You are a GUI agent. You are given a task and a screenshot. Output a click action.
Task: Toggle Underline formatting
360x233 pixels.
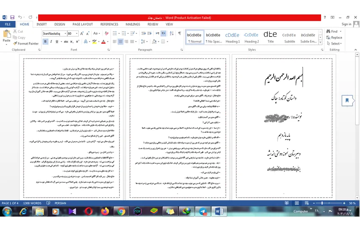coord(57,42)
